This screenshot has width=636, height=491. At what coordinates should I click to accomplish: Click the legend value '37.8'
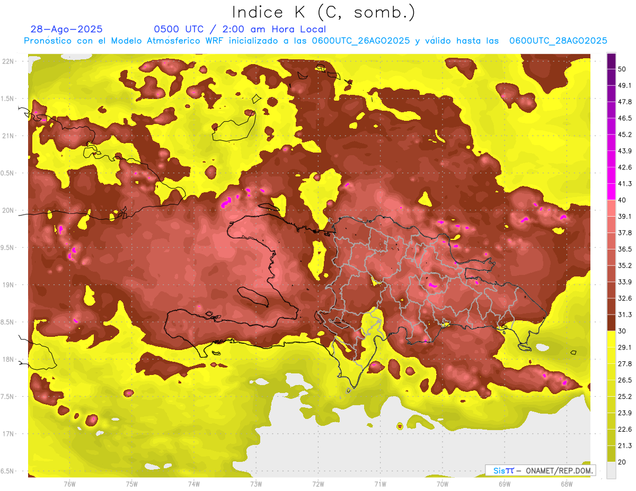(624, 233)
